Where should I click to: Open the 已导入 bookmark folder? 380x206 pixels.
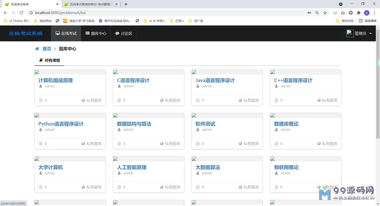pyautogui.click(x=177, y=21)
